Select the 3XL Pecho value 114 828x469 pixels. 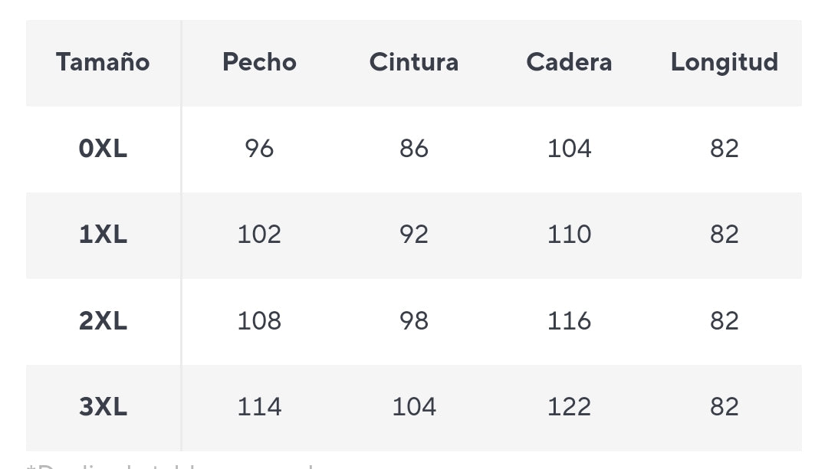[x=259, y=407]
